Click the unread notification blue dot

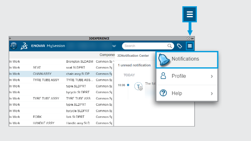pyautogui.click(x=128, y=85)
